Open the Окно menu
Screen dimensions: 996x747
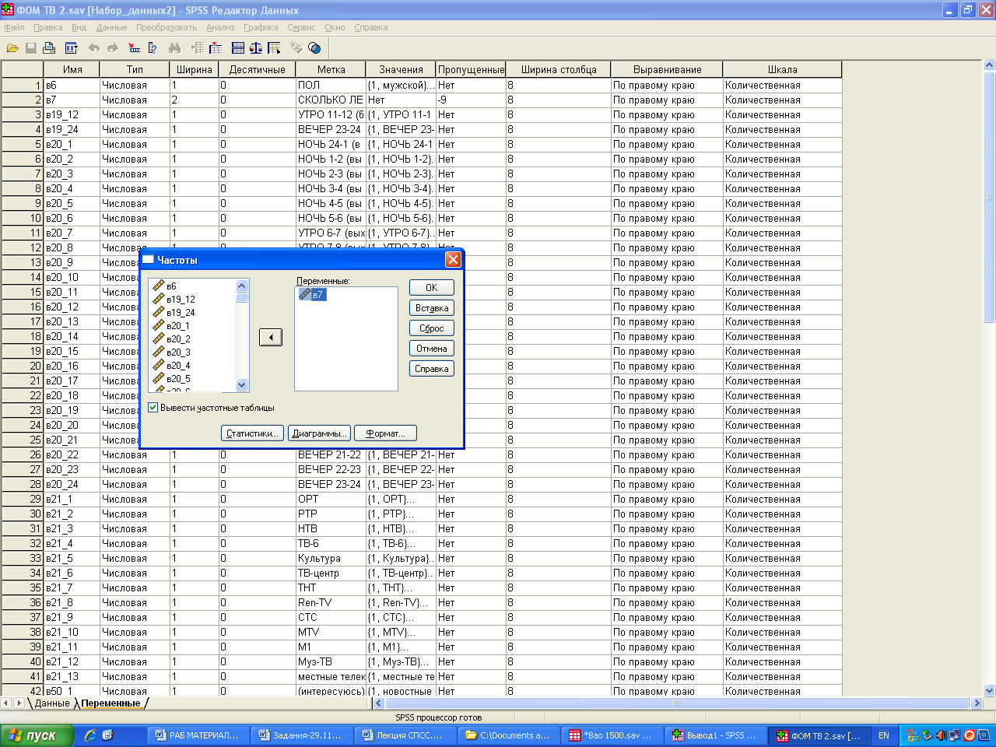click(335, 27)
